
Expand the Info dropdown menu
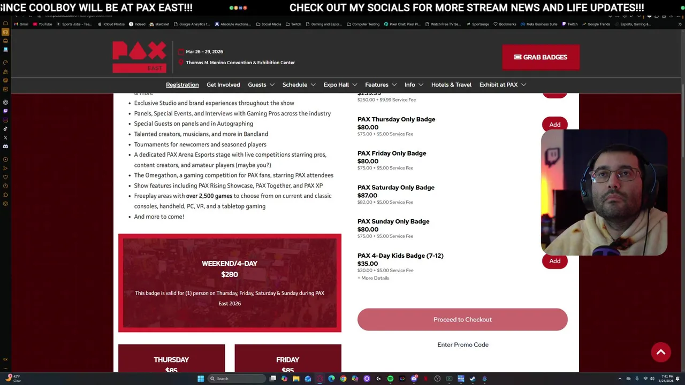click(x=414, y=84)
